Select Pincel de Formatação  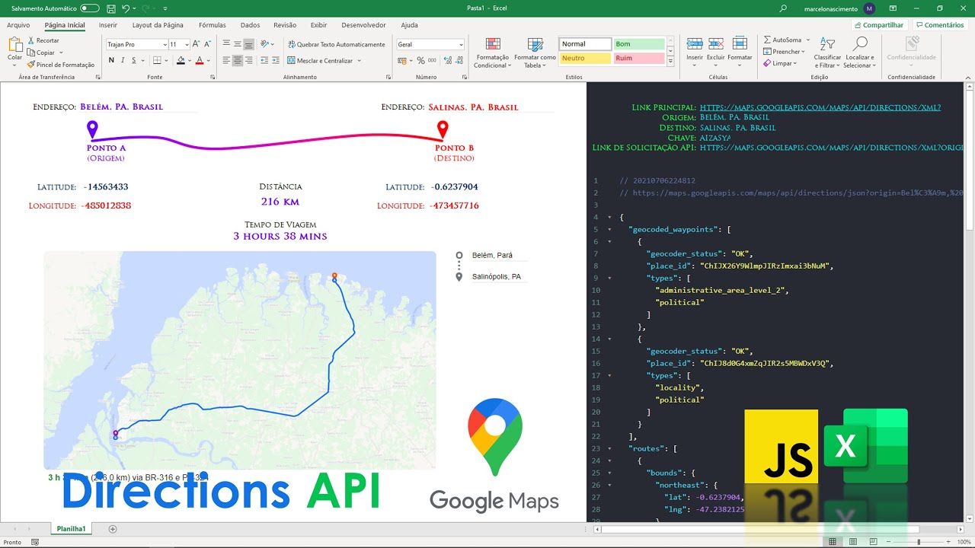click(61, 65)
